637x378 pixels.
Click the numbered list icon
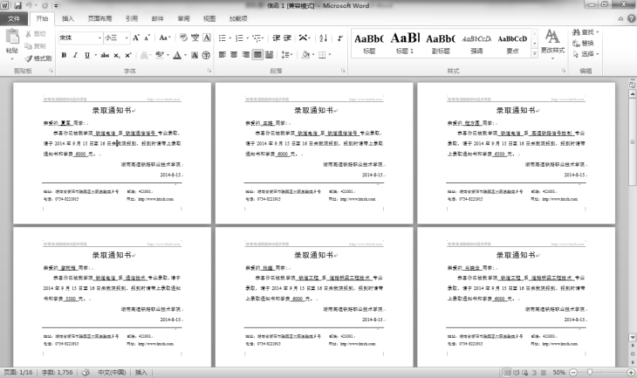(x=239, y=38)
